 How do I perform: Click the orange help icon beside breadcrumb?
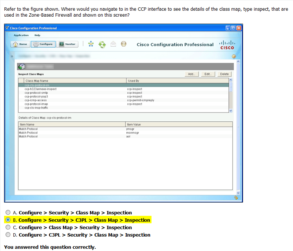tap(234, 56)
